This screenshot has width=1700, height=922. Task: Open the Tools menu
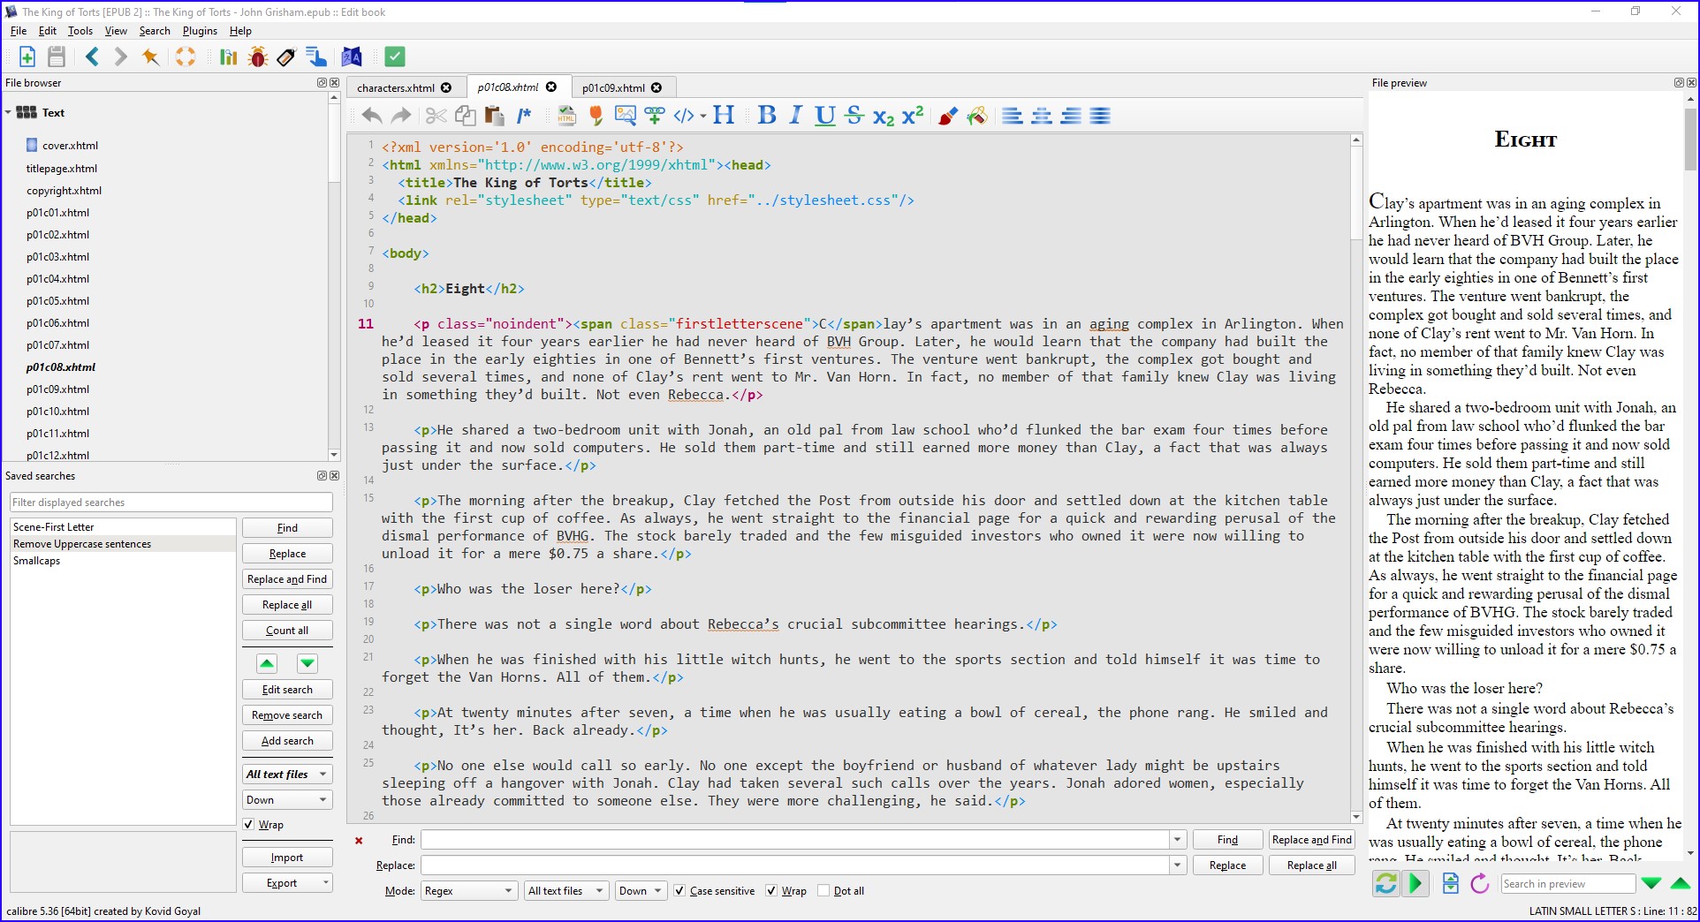point(80,31)
